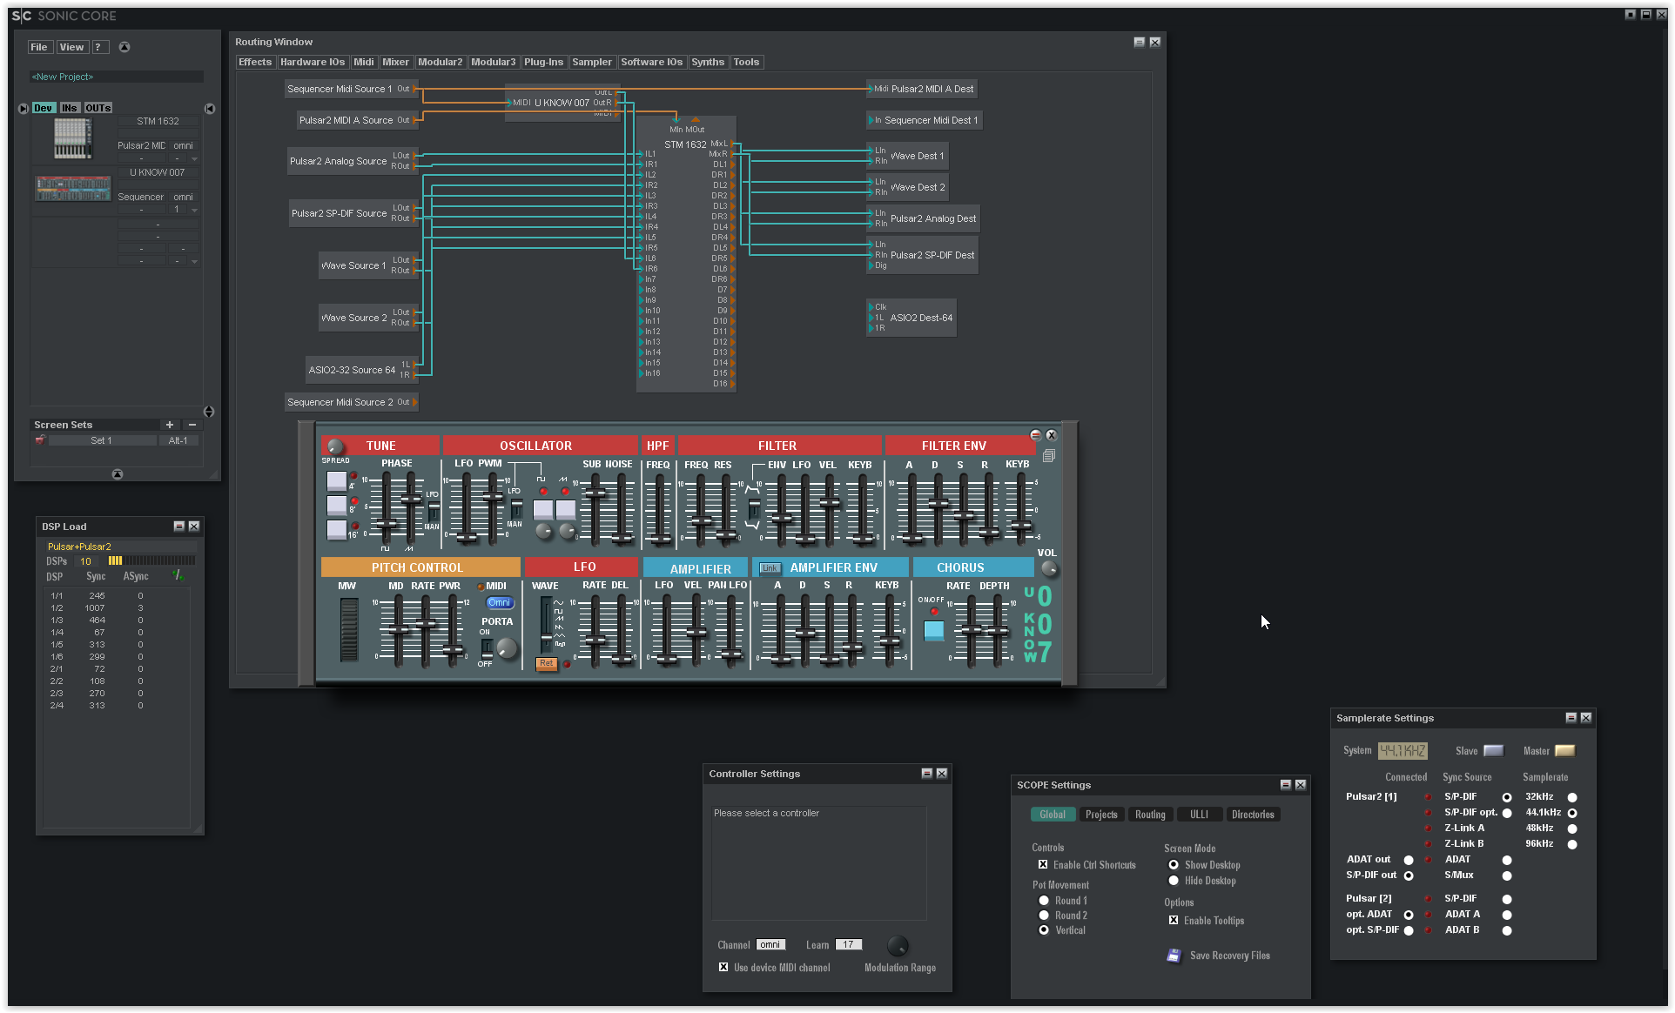The image size is (1675, 1013).
Task: Select Set 1 in the Screen Sets panel
Action: point(102,440)
